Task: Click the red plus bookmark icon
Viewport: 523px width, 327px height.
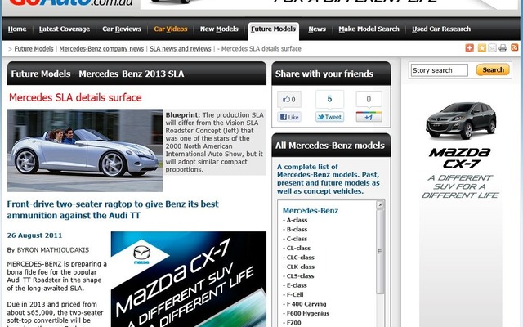Action: pyautogui.click(x=469, y=48)
